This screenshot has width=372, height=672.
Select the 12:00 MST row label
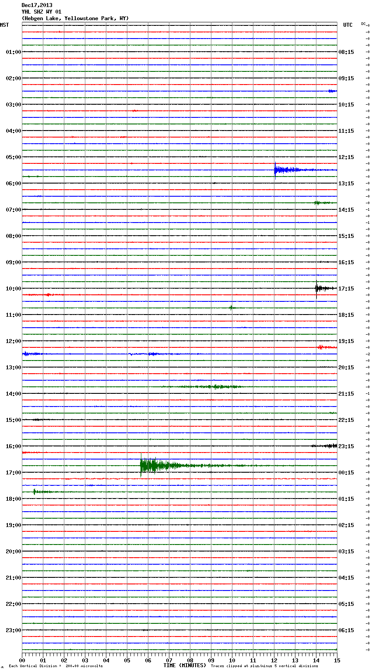(14, 341)
